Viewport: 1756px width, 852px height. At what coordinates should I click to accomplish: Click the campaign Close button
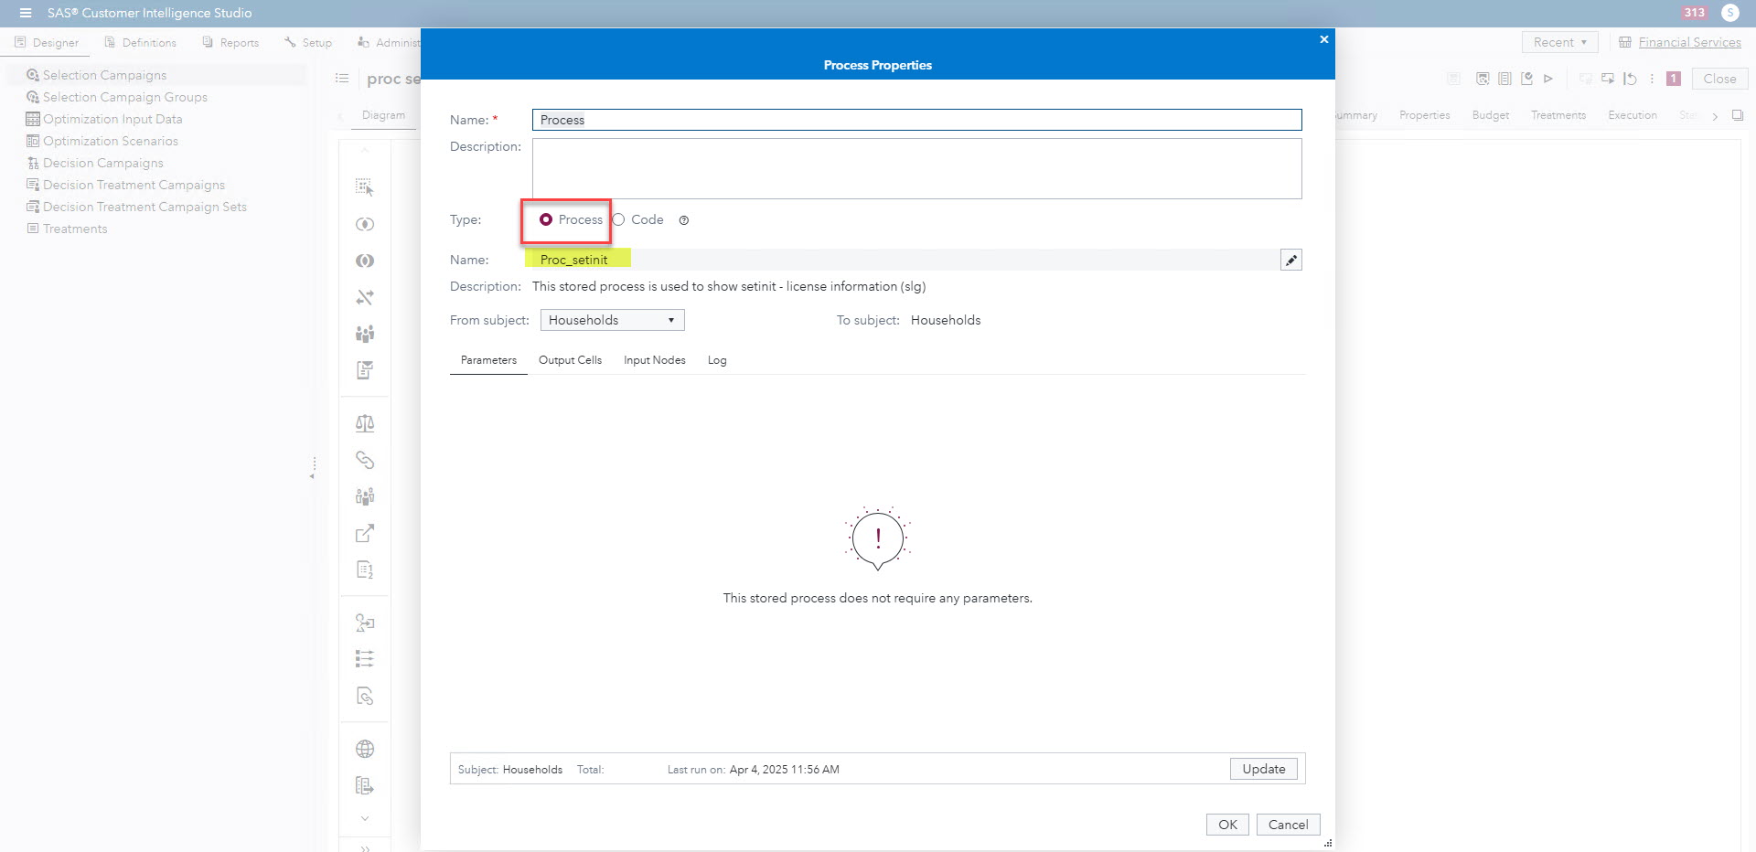[1719, 79]
